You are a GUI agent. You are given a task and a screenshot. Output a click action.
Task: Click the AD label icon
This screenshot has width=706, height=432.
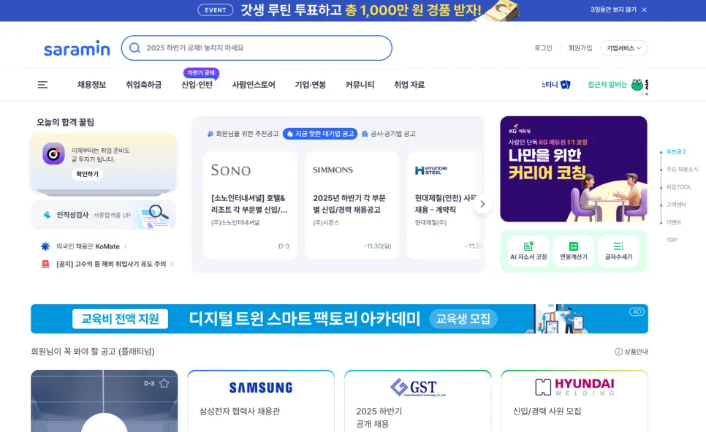[637, 311]
